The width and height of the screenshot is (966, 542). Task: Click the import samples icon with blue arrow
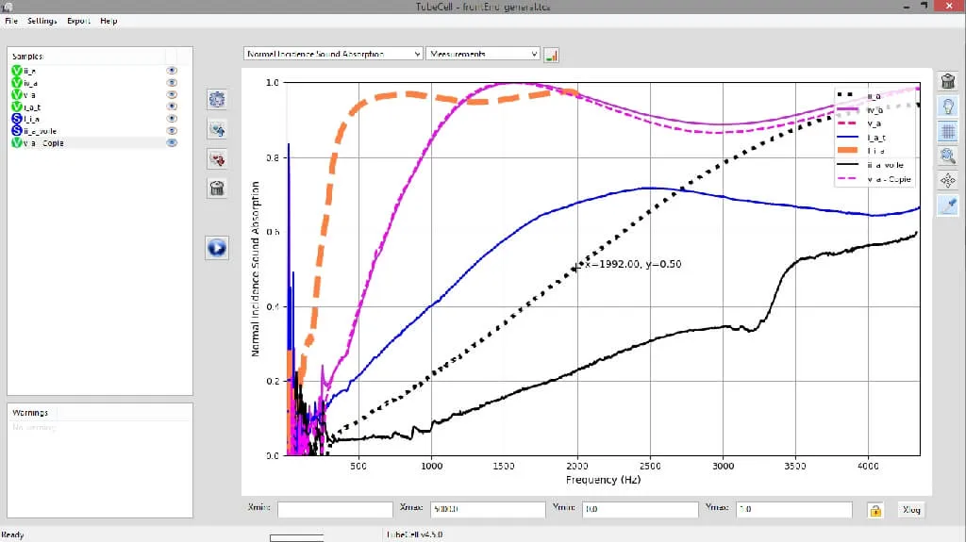(217, 129)
